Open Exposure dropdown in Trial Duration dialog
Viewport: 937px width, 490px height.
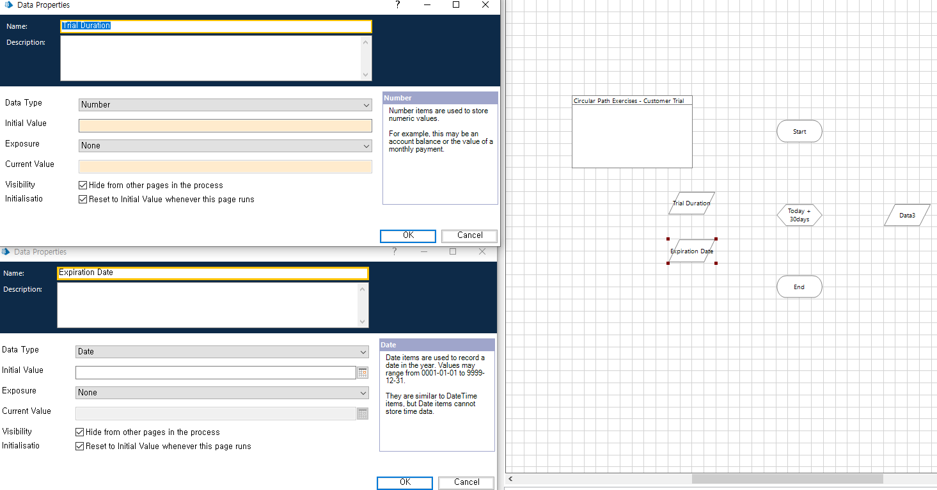(225, 145)
